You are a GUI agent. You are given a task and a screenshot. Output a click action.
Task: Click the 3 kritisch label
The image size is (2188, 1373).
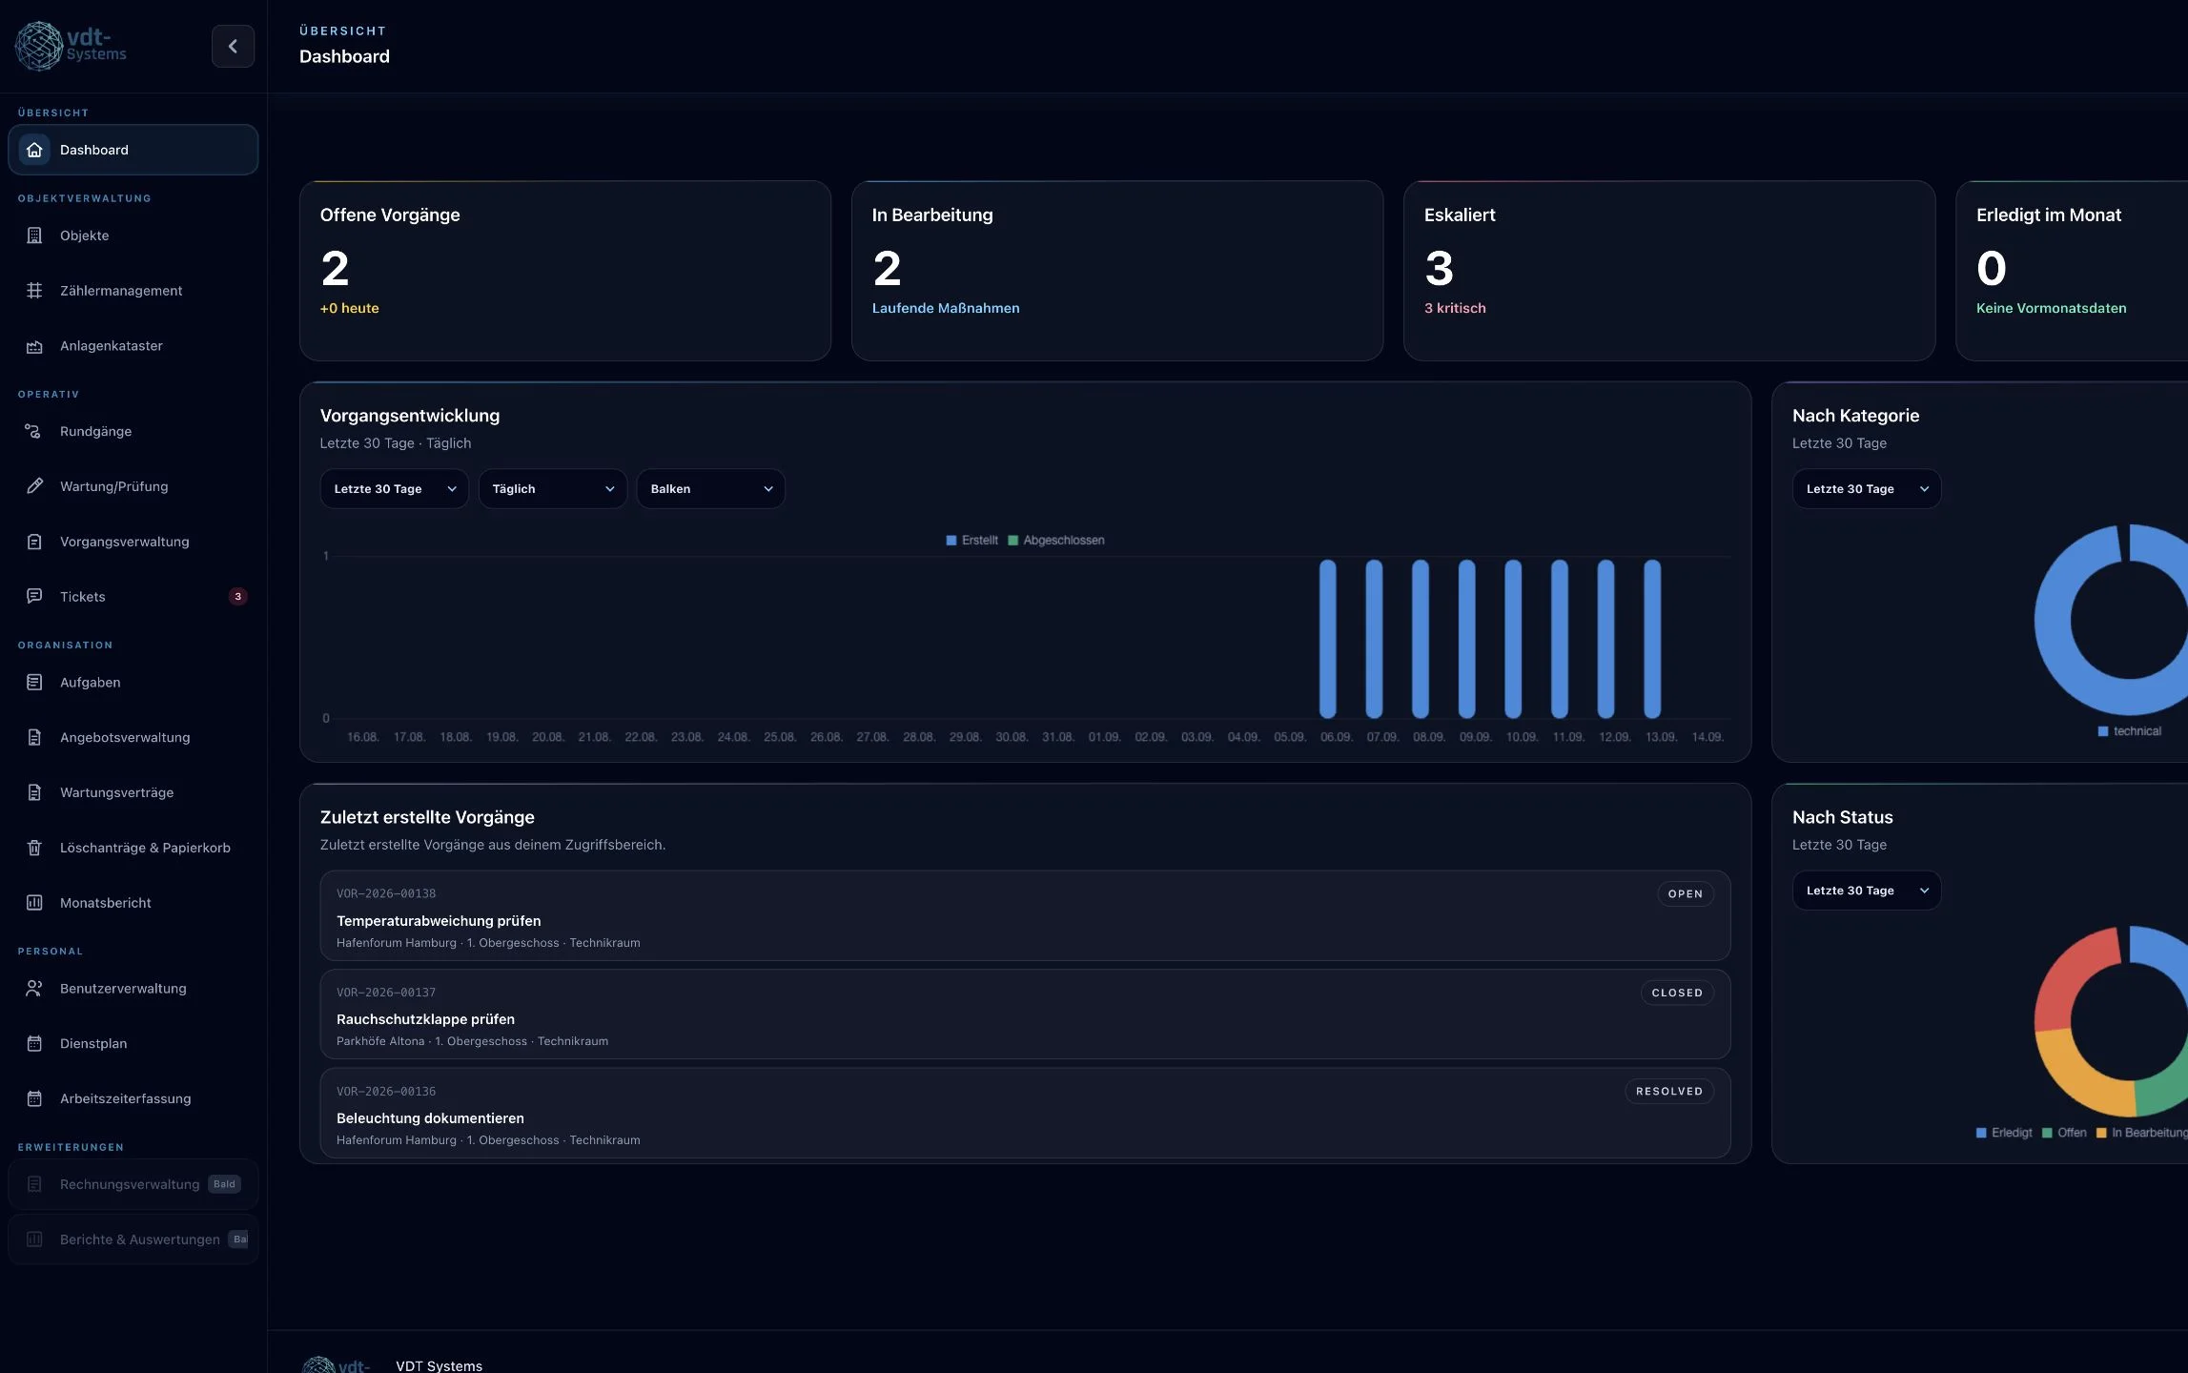click(1455, 308)
